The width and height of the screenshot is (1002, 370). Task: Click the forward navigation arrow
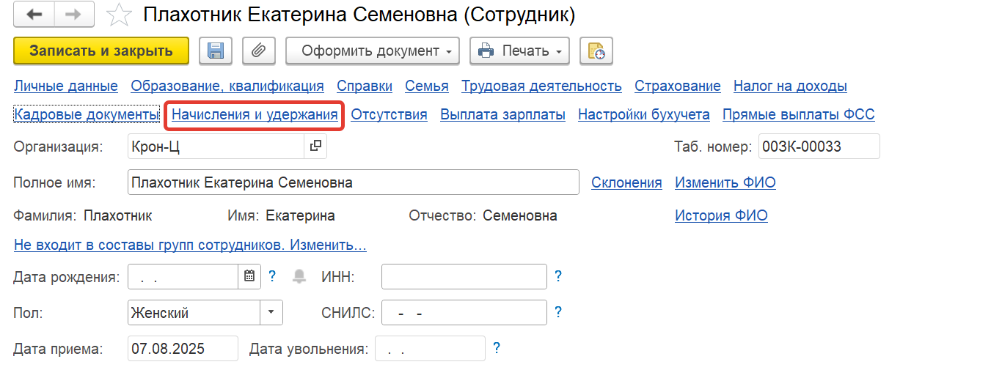pyautogui.click(x=73, y=15)
